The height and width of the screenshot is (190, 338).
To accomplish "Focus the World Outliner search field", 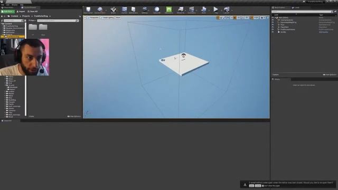I will 302,12.
